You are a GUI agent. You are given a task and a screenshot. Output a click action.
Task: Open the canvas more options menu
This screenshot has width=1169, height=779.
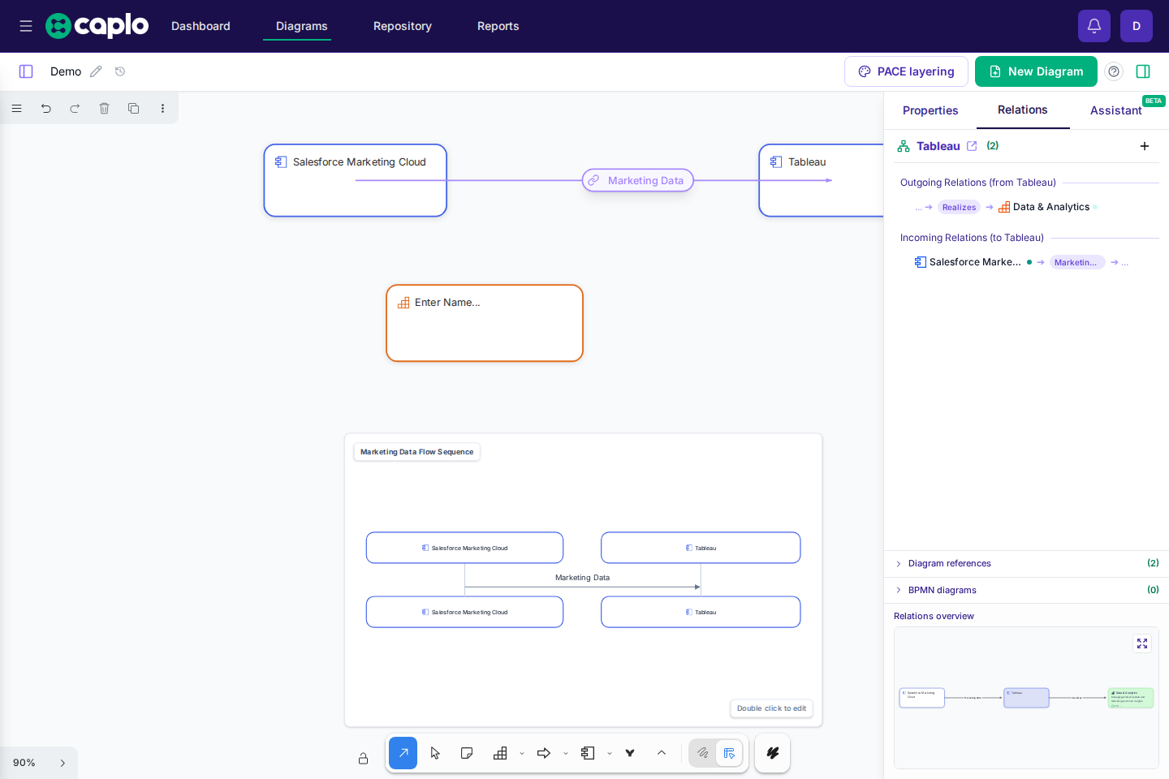coord(162,108)
